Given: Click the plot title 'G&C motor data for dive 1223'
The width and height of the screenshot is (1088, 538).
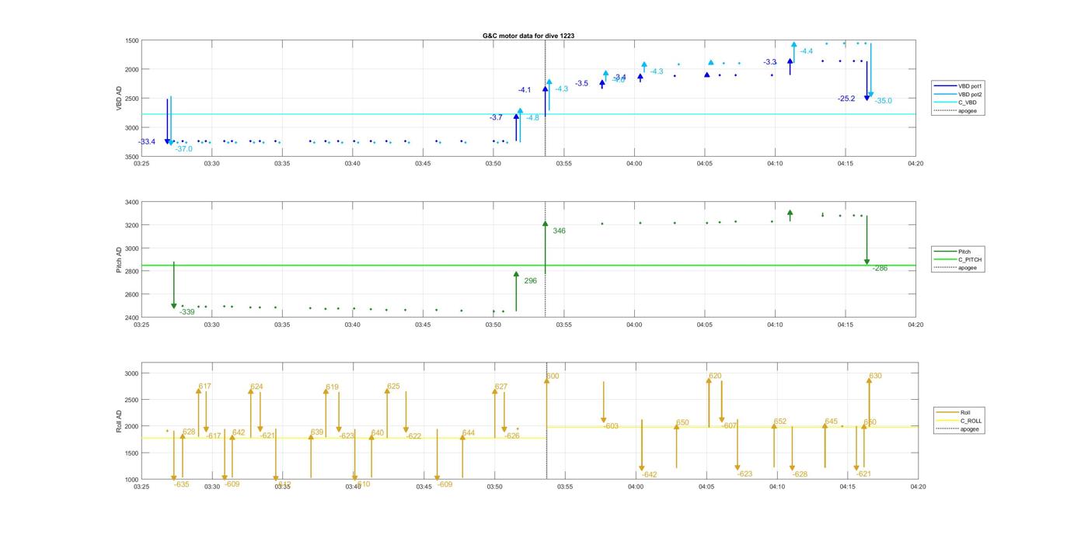Looking at the screenshot, I should tap(528, 36).
